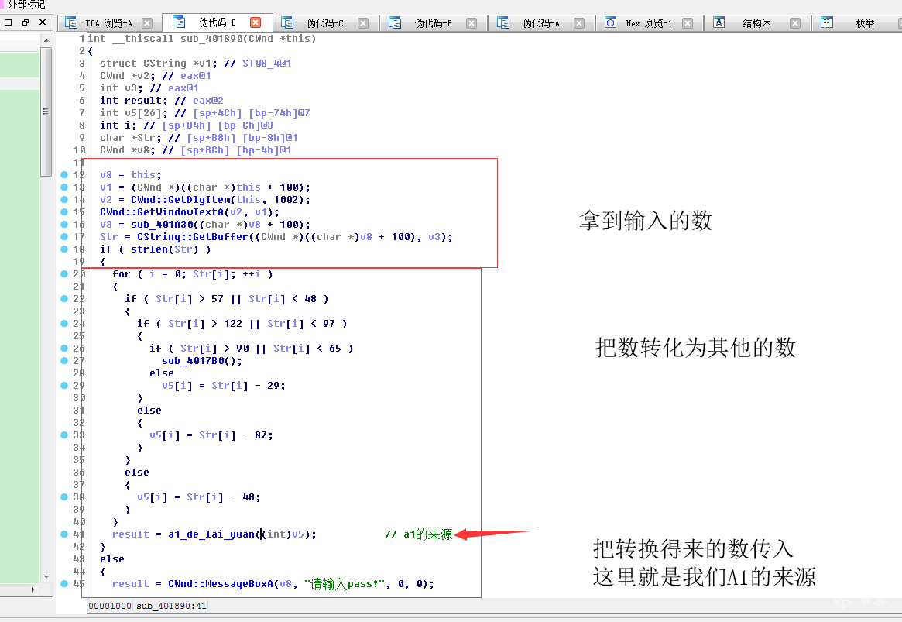Click the blue dot on line 15
The width and height of the screenshot is (902, 622).
point(64,211)
